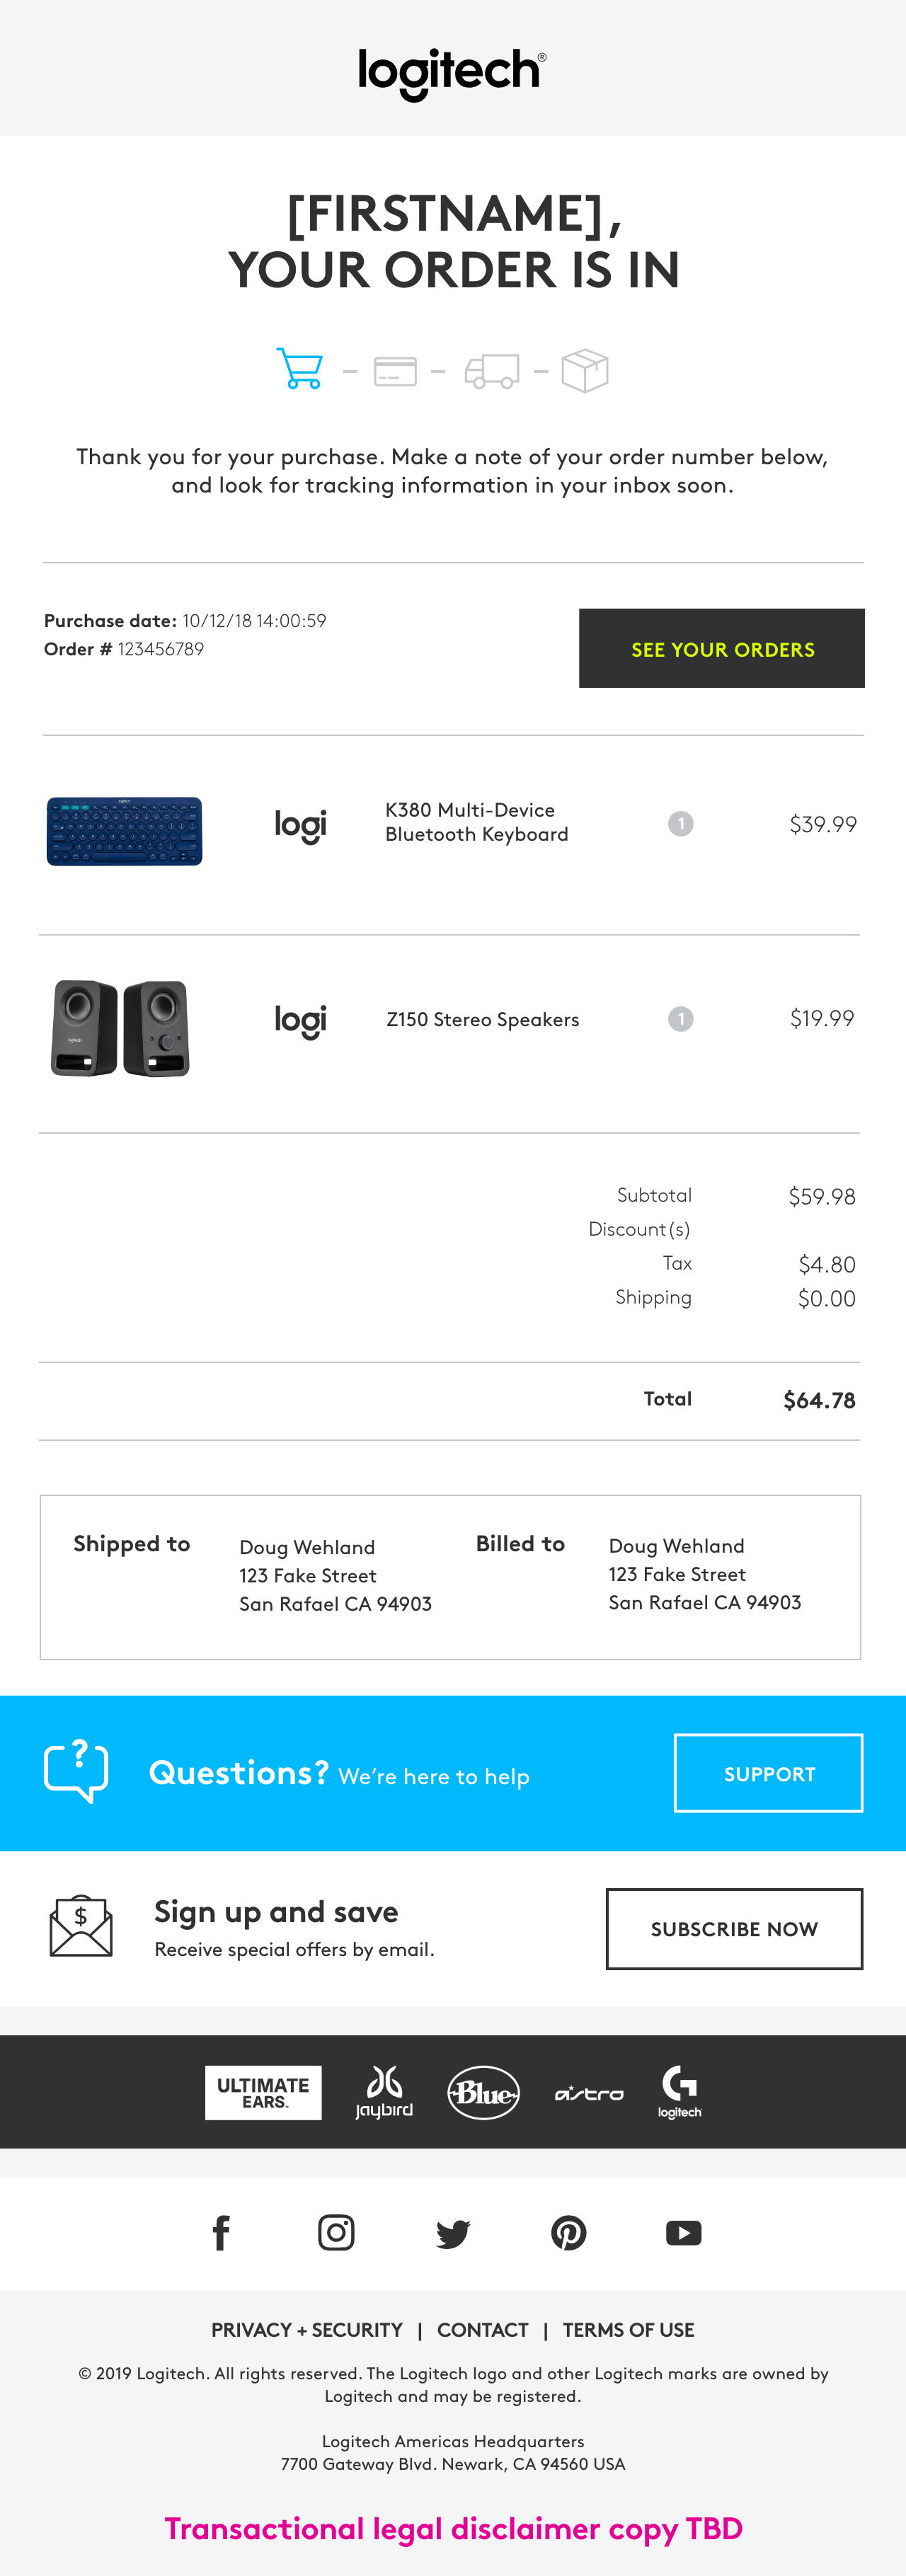Click the CONTACT footer link
906x2576 pixels.
pos(483,2330)
